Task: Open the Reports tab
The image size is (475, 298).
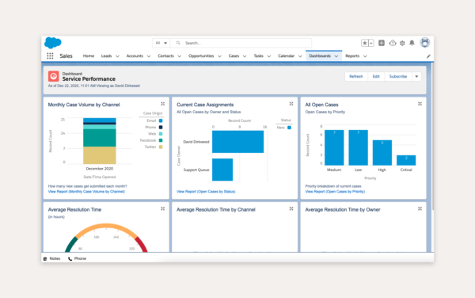Action: [x=352, y=56]
